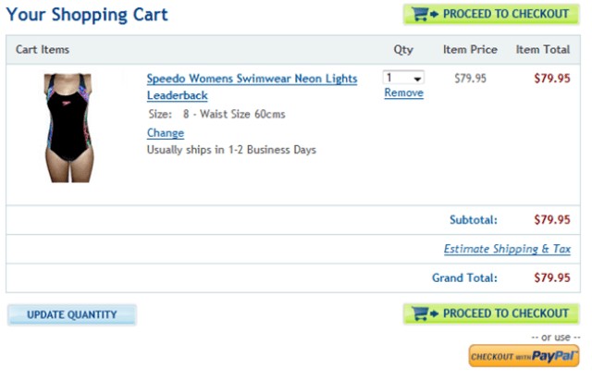
Task: Open Estimate Shipping & Tax
Action: 507,250
